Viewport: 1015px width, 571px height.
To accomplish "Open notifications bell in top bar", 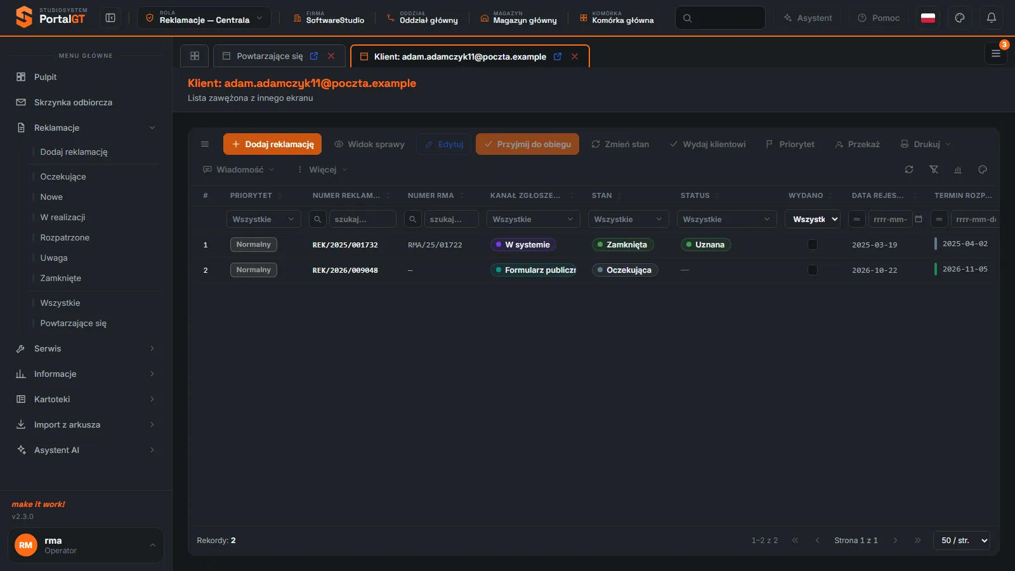I will [992, 18].
